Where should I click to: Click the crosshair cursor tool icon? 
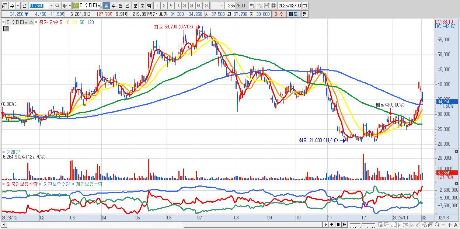[x=400, y=225]
